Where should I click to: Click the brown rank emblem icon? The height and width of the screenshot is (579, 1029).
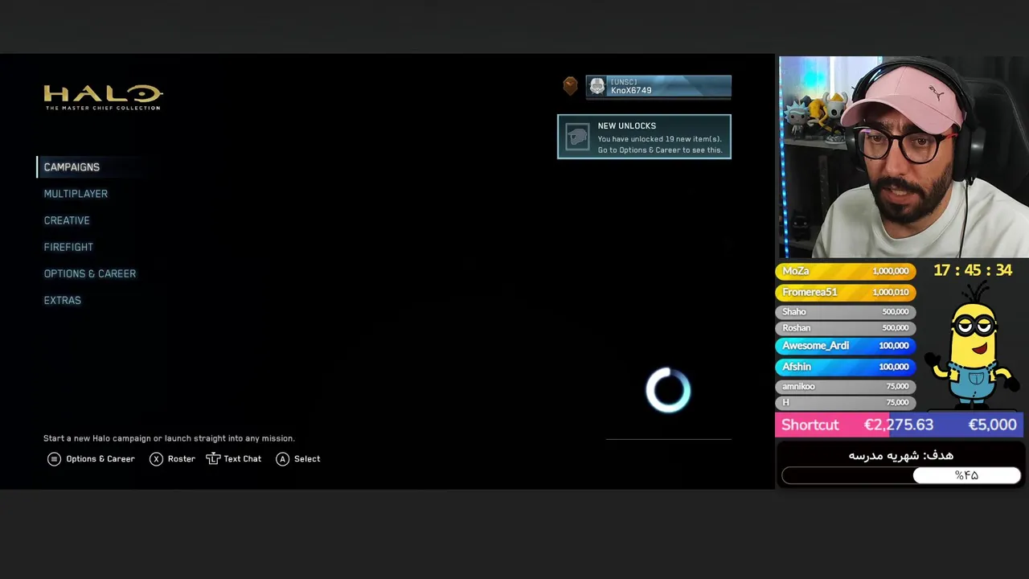pos(570,86)
